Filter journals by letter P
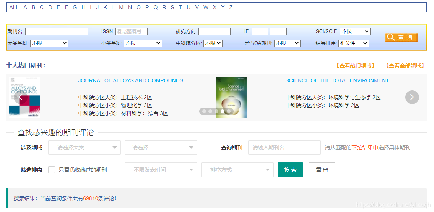 pos(147,8)
